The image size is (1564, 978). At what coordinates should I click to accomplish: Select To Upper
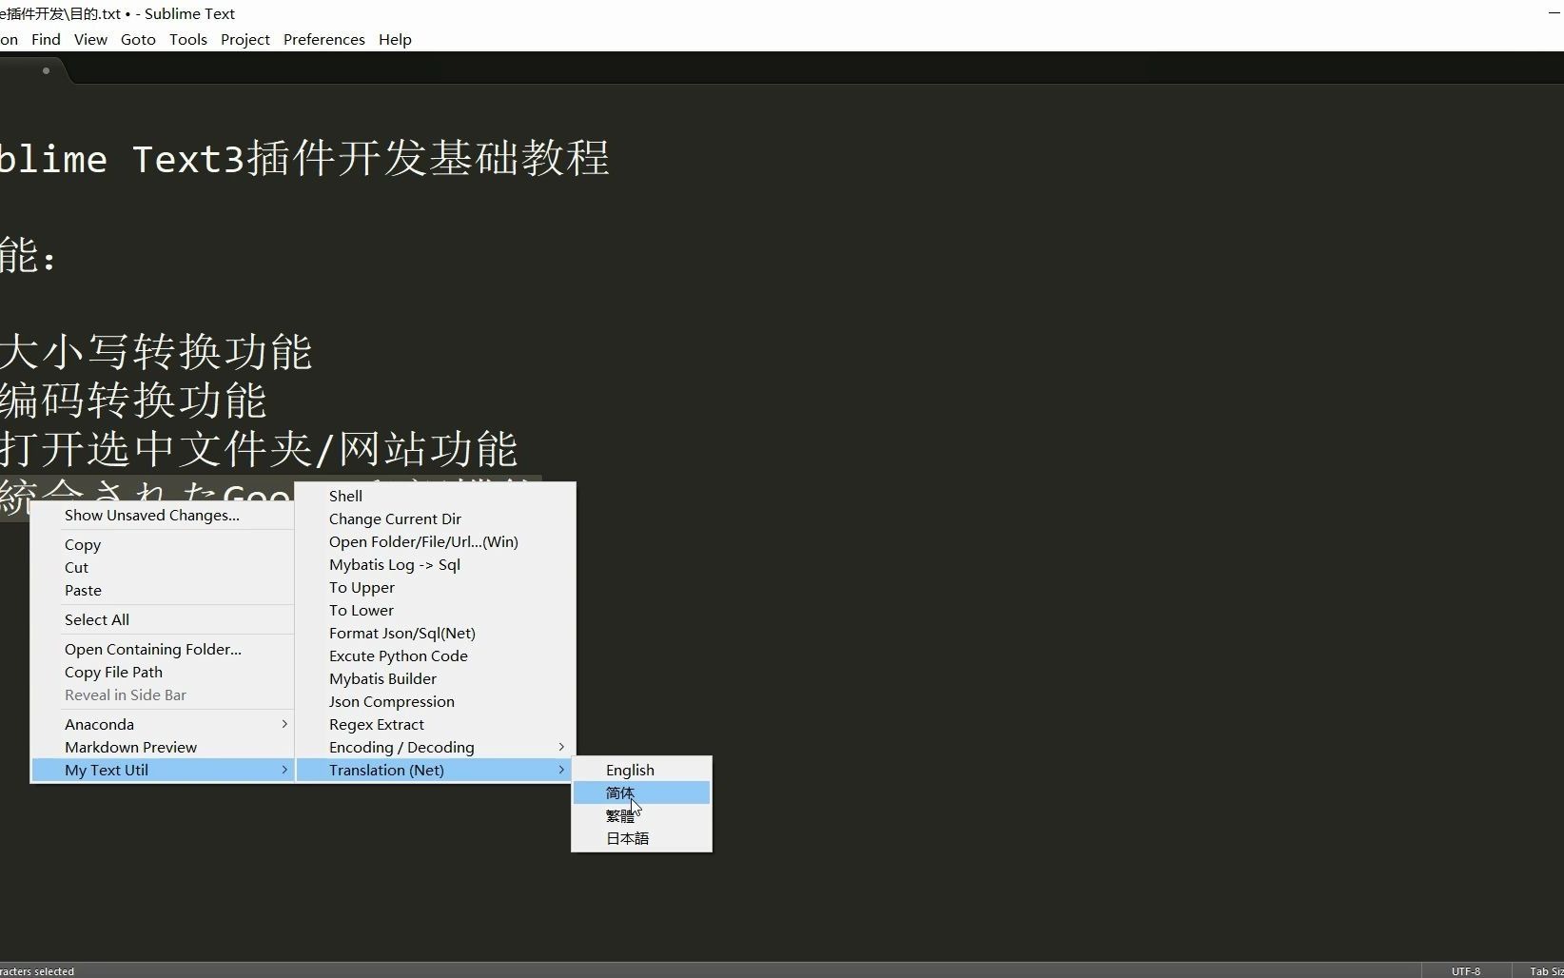436,587
